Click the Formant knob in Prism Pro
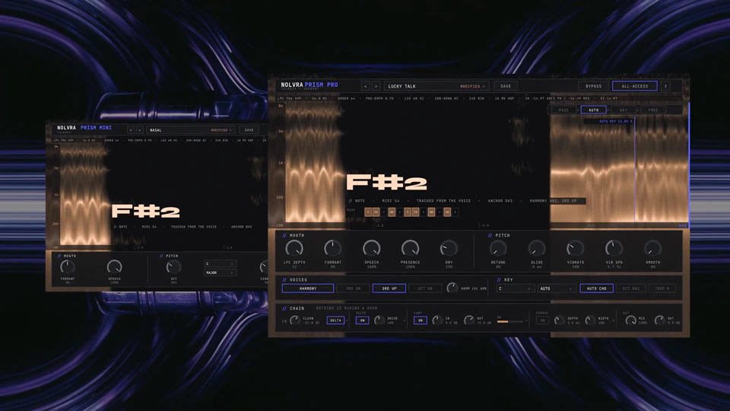Screen dimensions: 730x411 (333, 248)
